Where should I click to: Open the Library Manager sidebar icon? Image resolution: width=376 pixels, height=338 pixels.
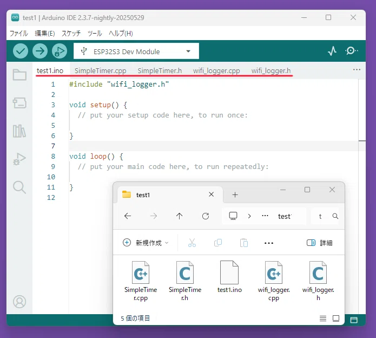(x=19, y=131)
